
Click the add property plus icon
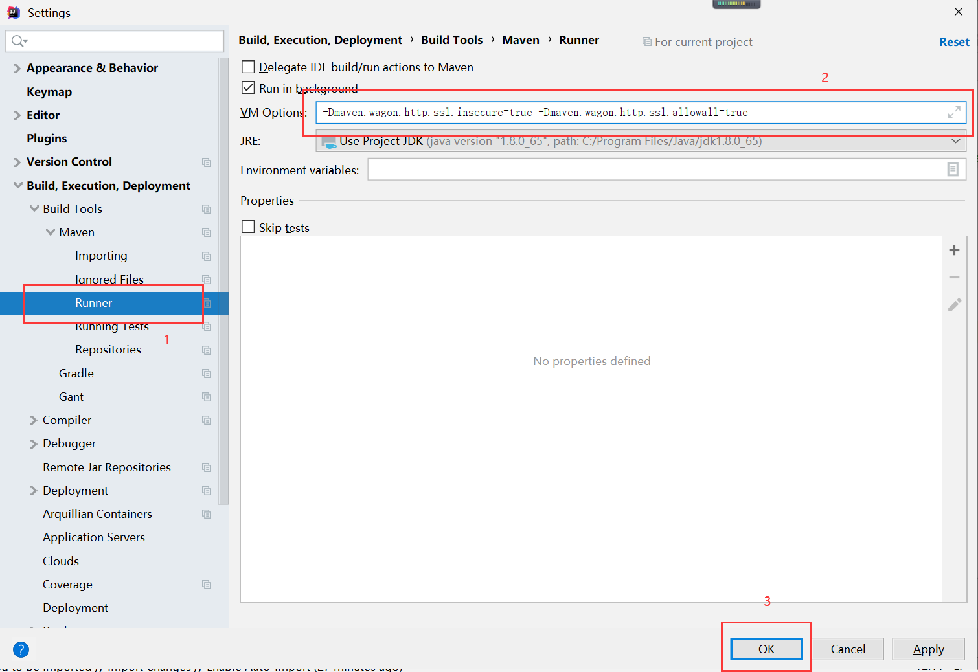tap(954, 250)
